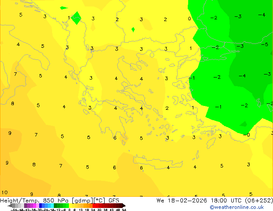Click the dark maroon right arrow end of legend
273x211 pixels.
tap(124, 206)
